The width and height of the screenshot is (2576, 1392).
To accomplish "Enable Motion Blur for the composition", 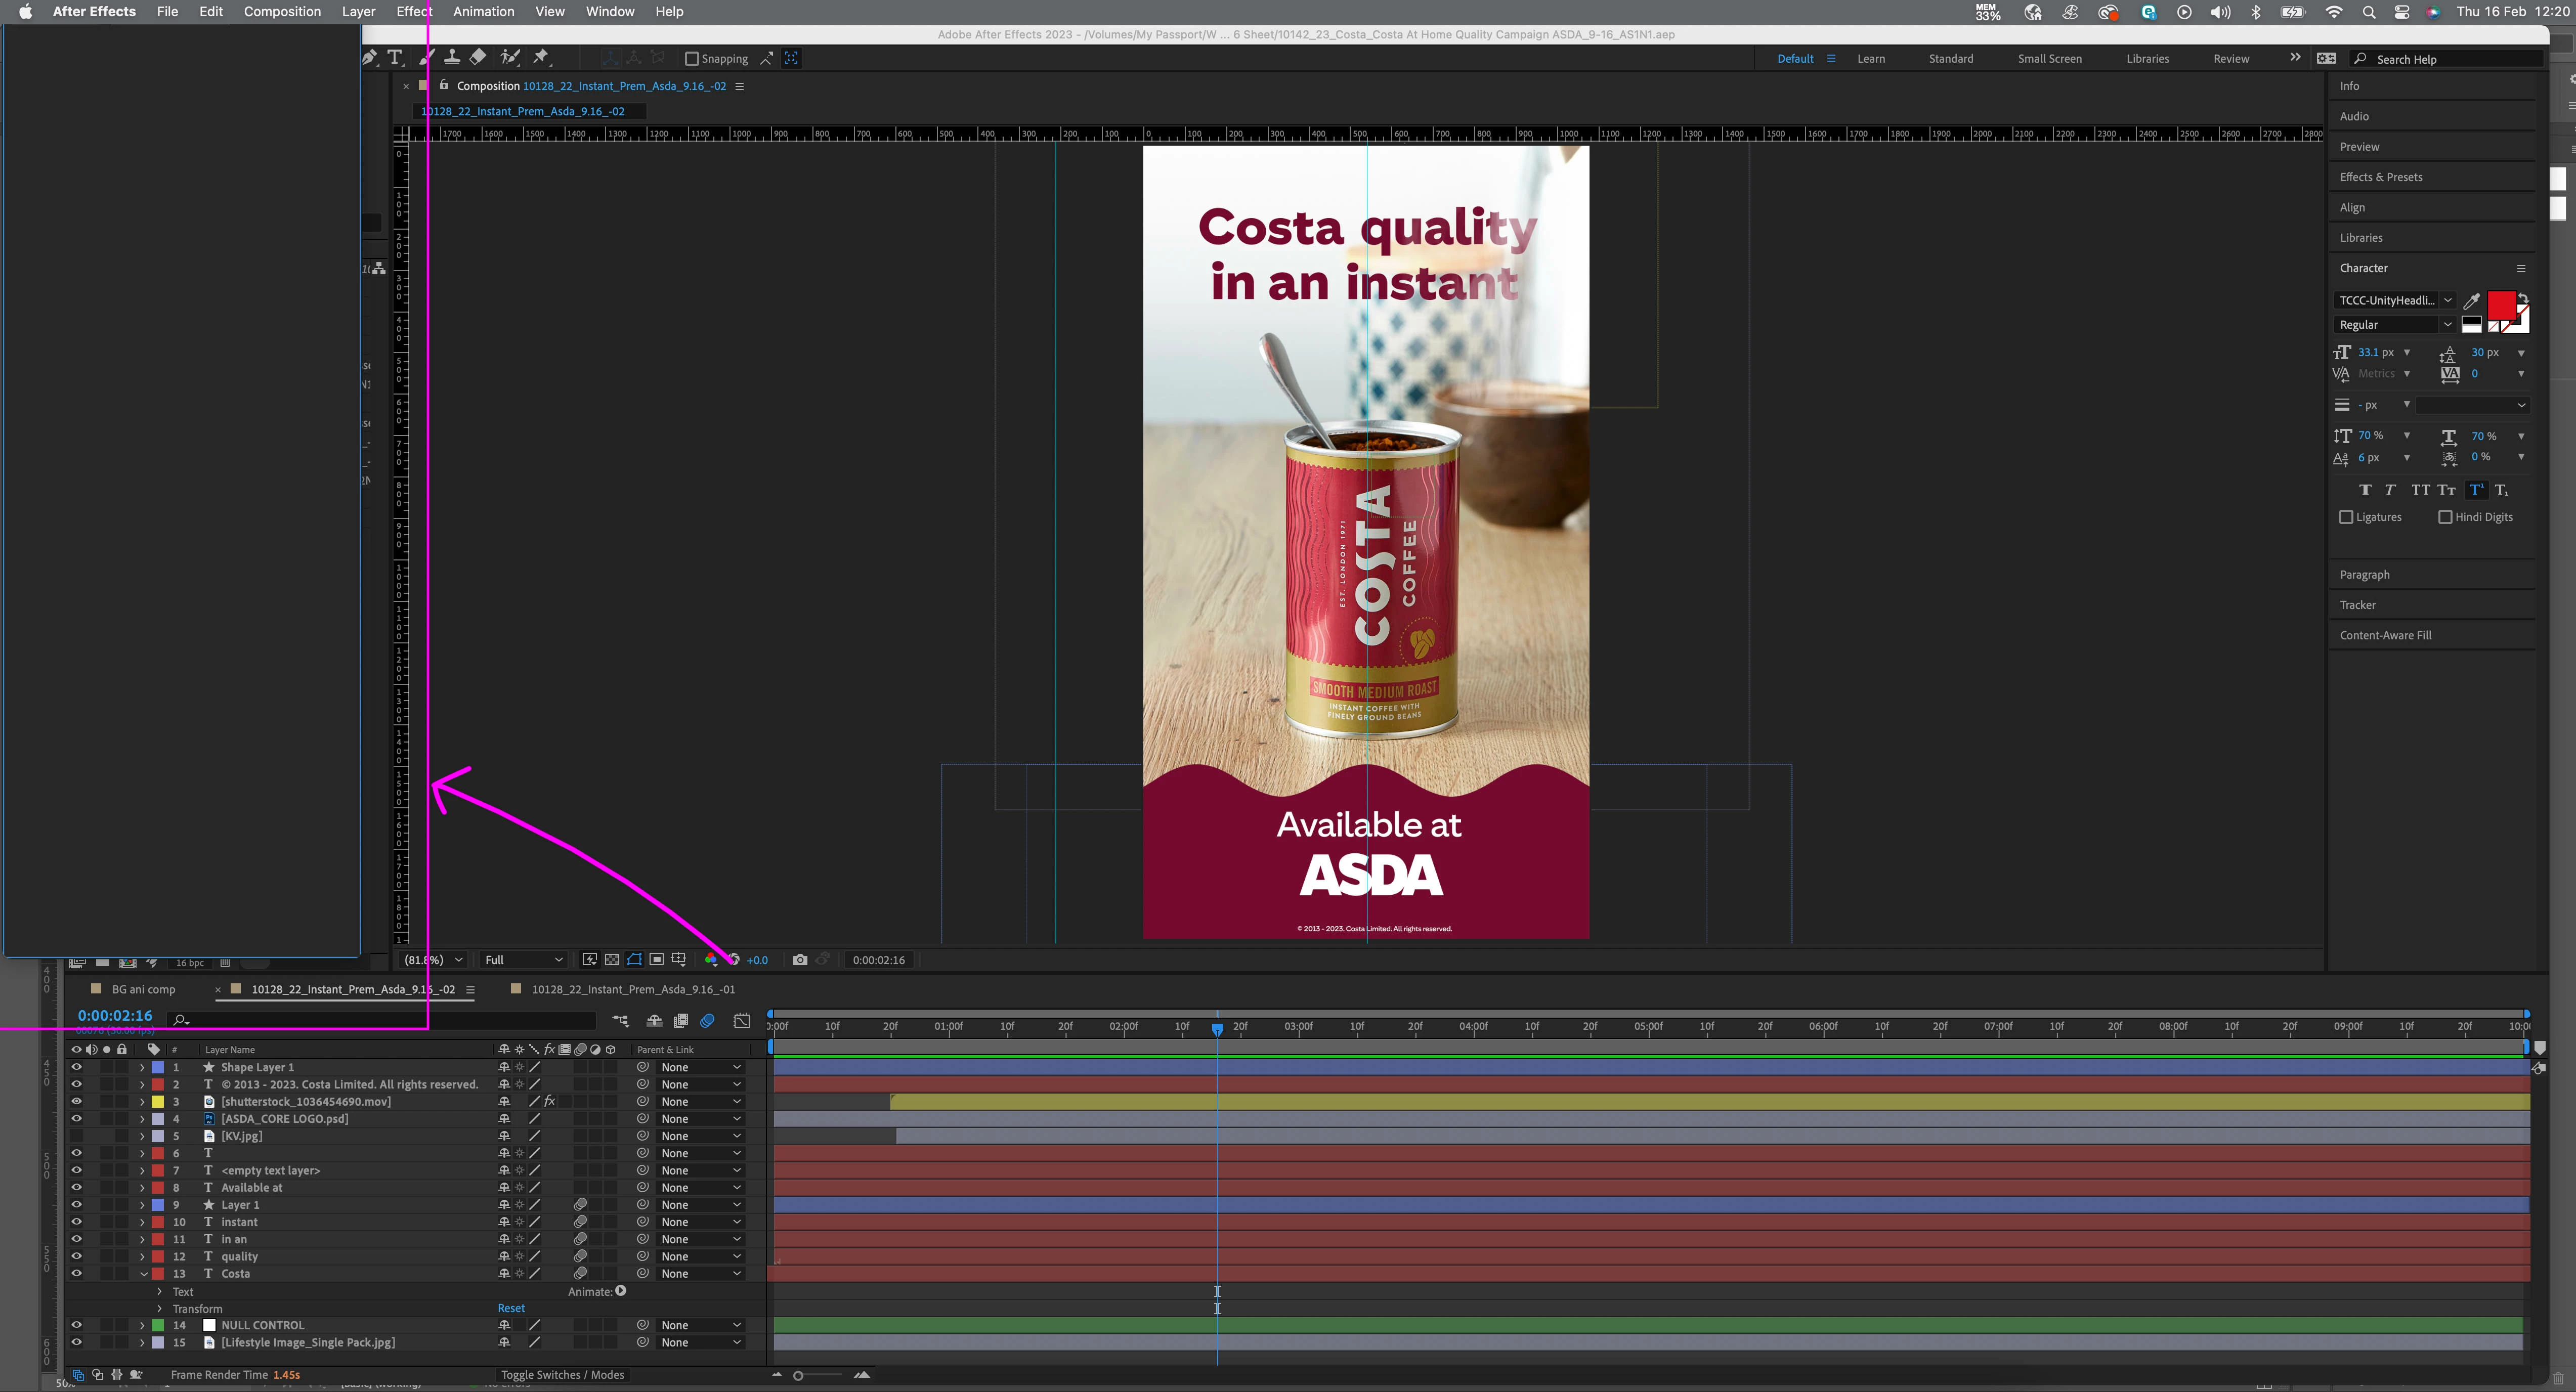I will 707,1021.
